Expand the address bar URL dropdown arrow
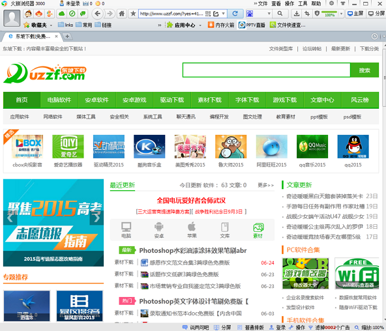Image resolution: width=386 pixels, height=331 pixels. coord(224,14)
